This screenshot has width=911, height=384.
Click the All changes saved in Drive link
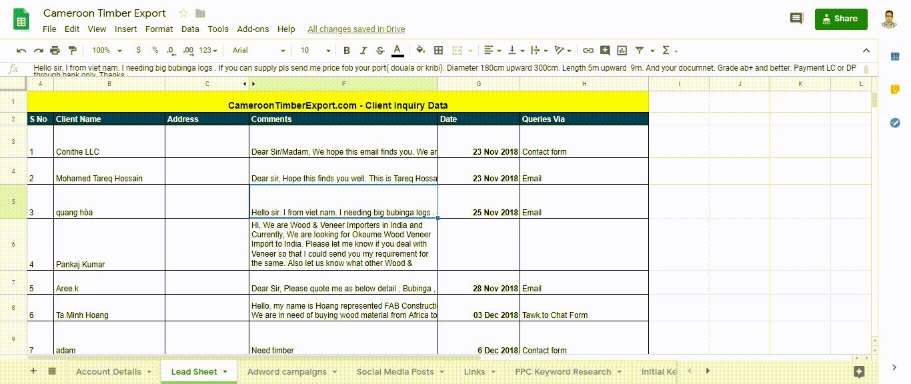click(x=355, y=29)
